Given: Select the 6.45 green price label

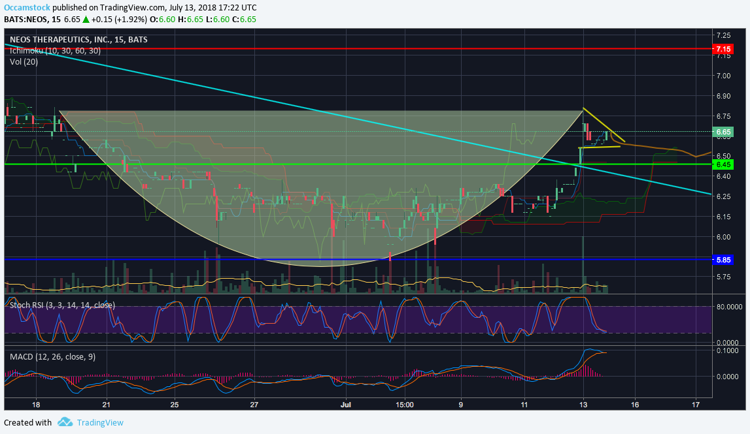Looking at the screenshot, I should tap(723, 164).
